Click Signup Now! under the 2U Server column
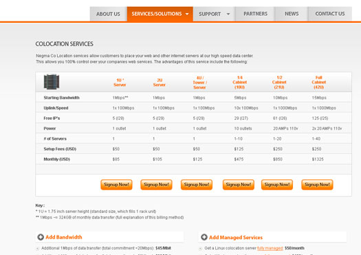This screenshot has width=361, height=255. point(156,185)
